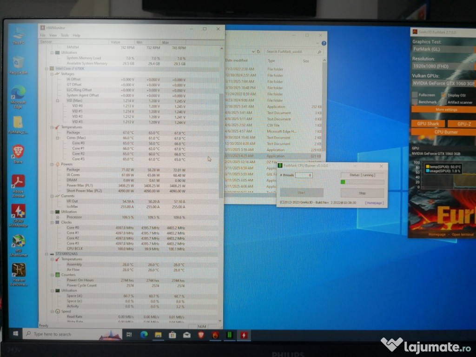Launch GPU Shark from FurMark
The width and height of the screenshot is (476, 357).
(x=428, y=124)
